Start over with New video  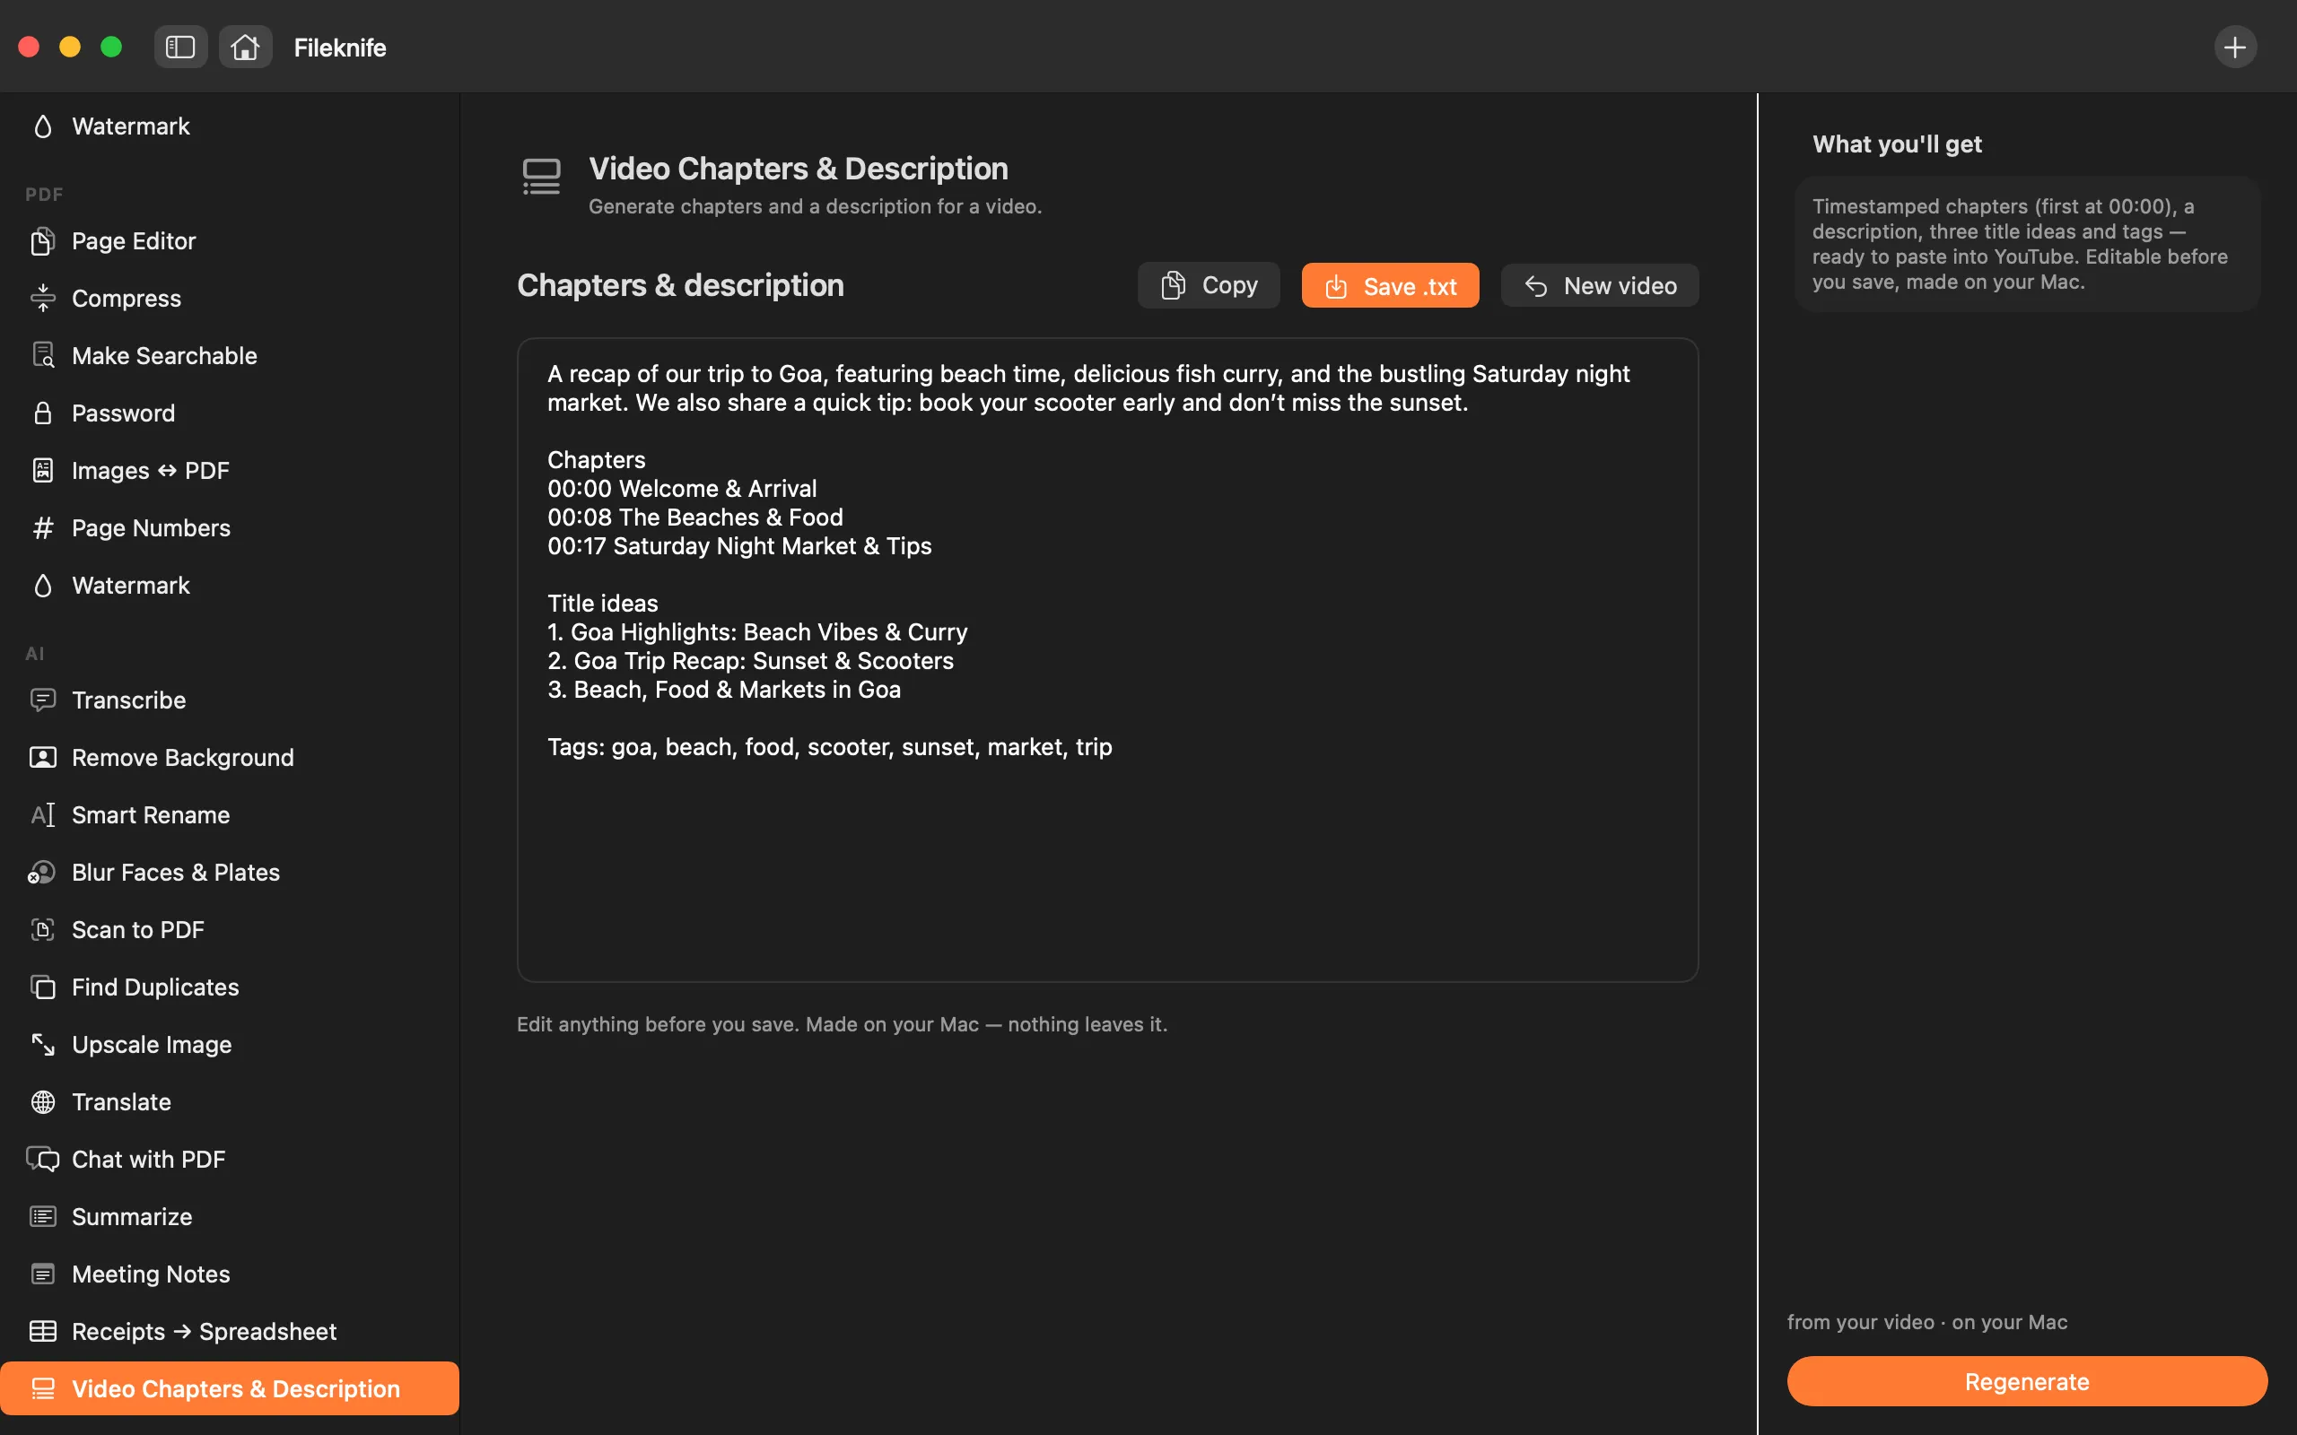pyautogui.click(x=1599, y=286)
